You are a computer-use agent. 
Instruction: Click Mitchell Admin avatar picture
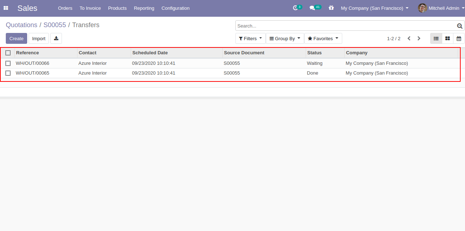[422, 8]
